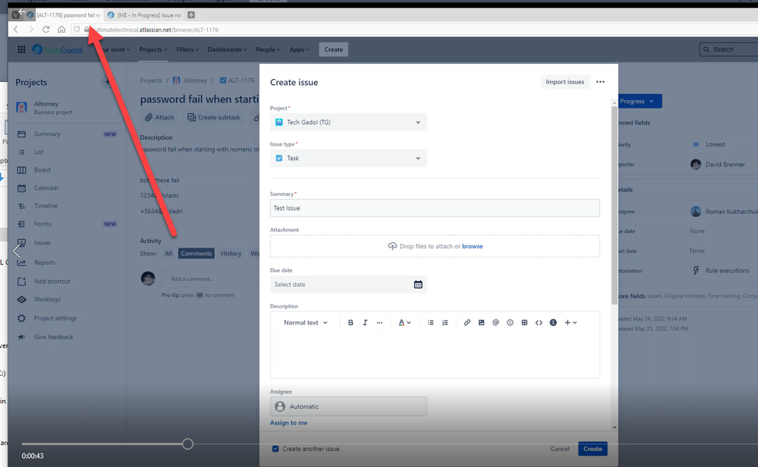
Task: Click the Assign to me link
Action: tap(288, 423)
